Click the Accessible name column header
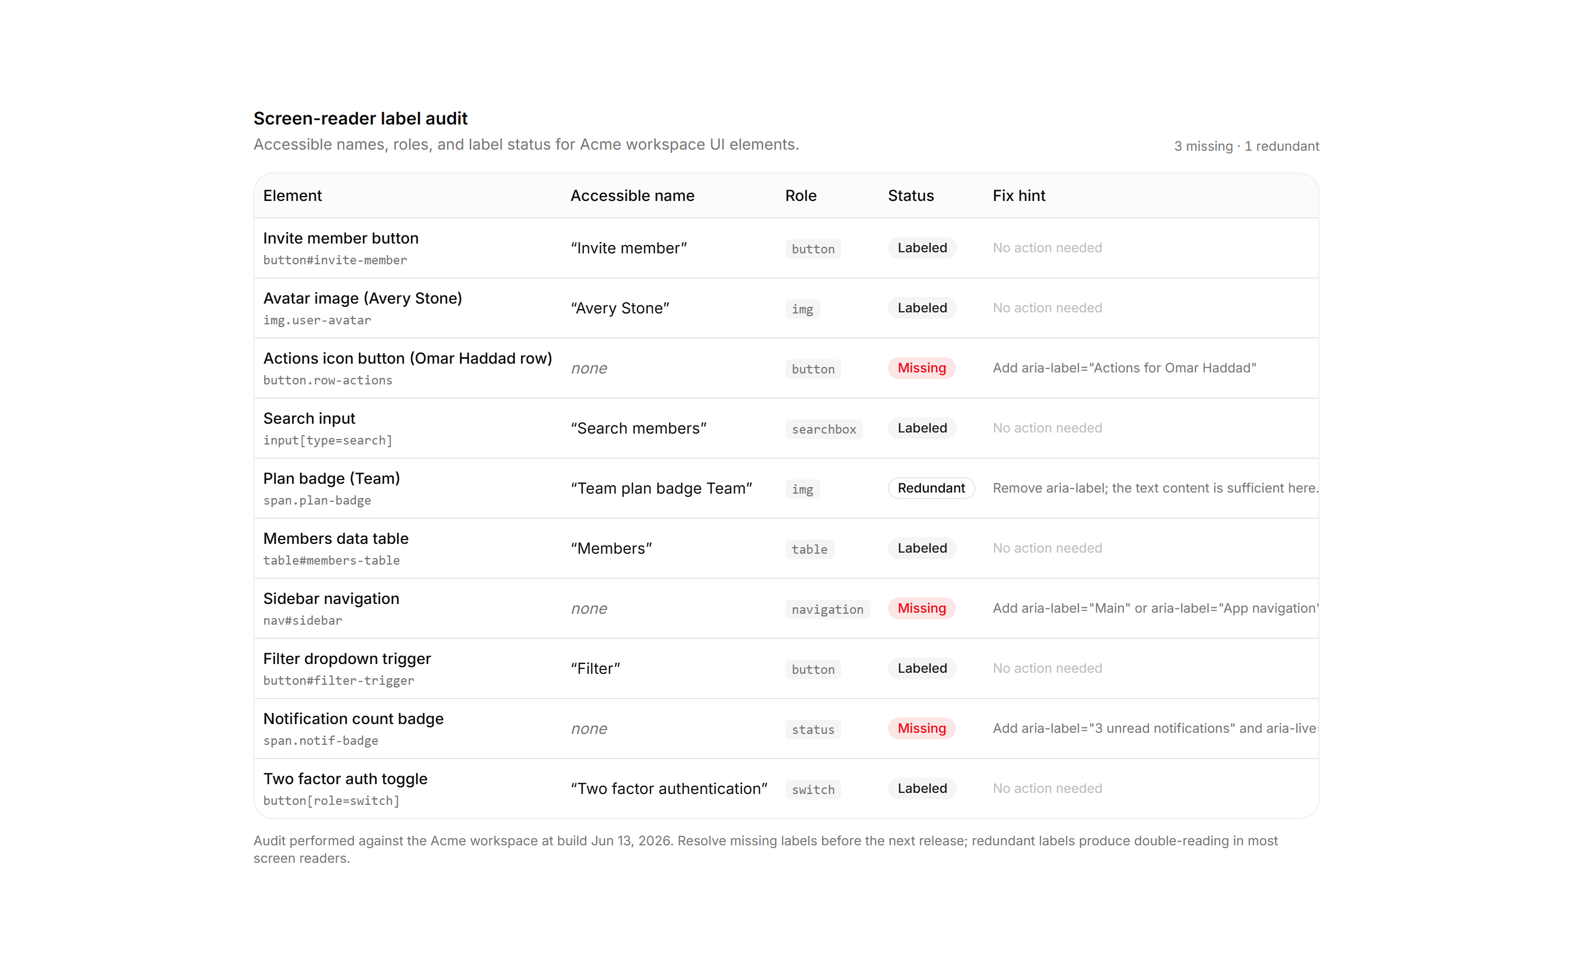The width and height of the screenshot is (1573, 972). tap(632, 195)
